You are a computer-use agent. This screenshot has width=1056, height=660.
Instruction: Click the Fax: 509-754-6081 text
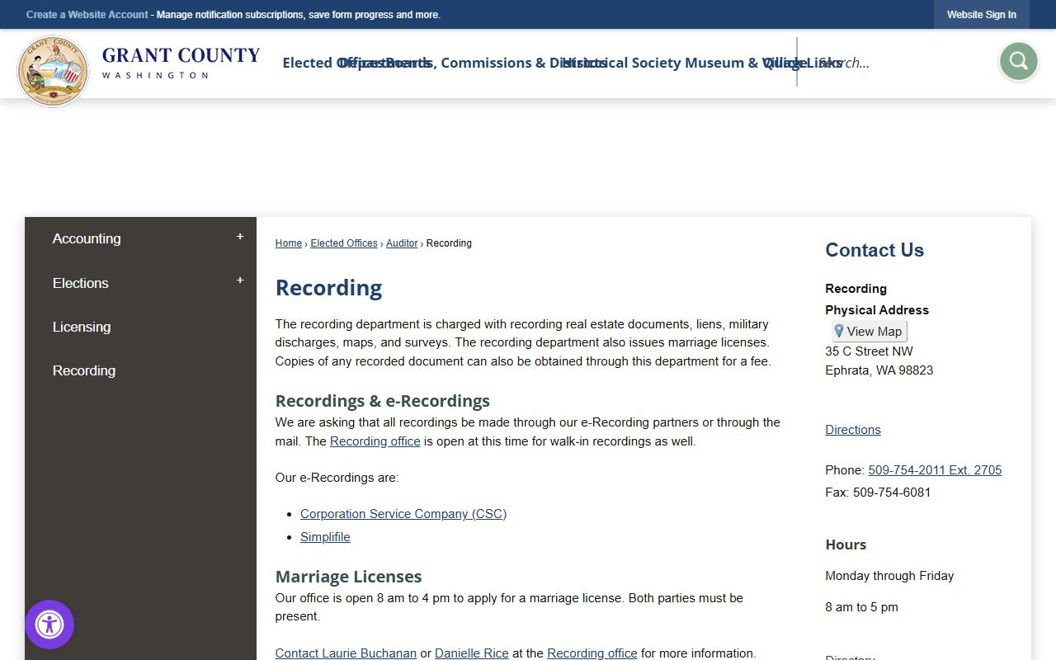878,493
